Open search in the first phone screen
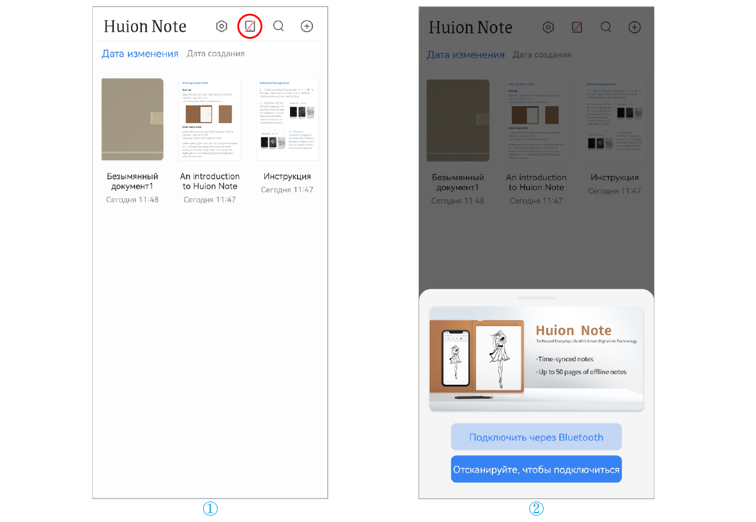 point(279,26)
